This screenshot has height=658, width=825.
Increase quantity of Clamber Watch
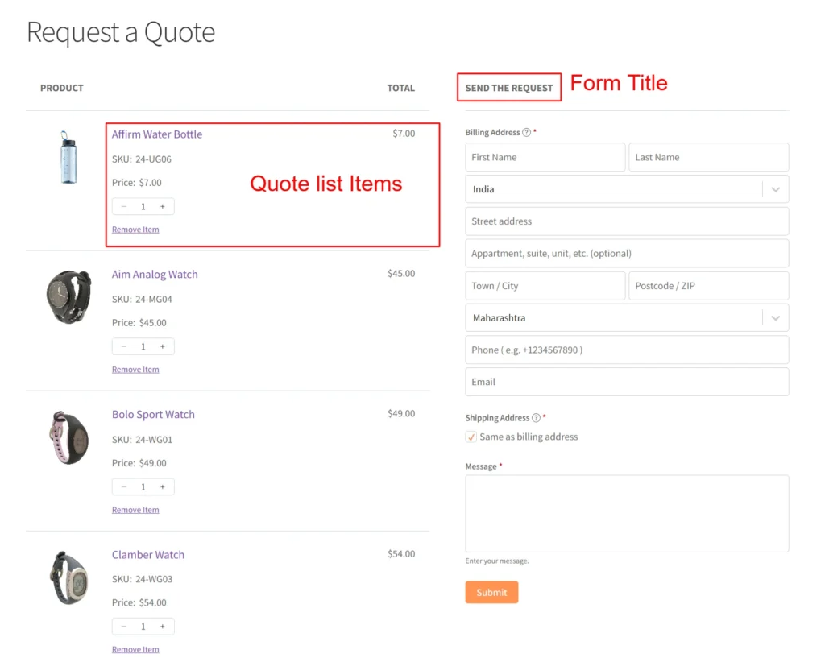pos(164,626)
